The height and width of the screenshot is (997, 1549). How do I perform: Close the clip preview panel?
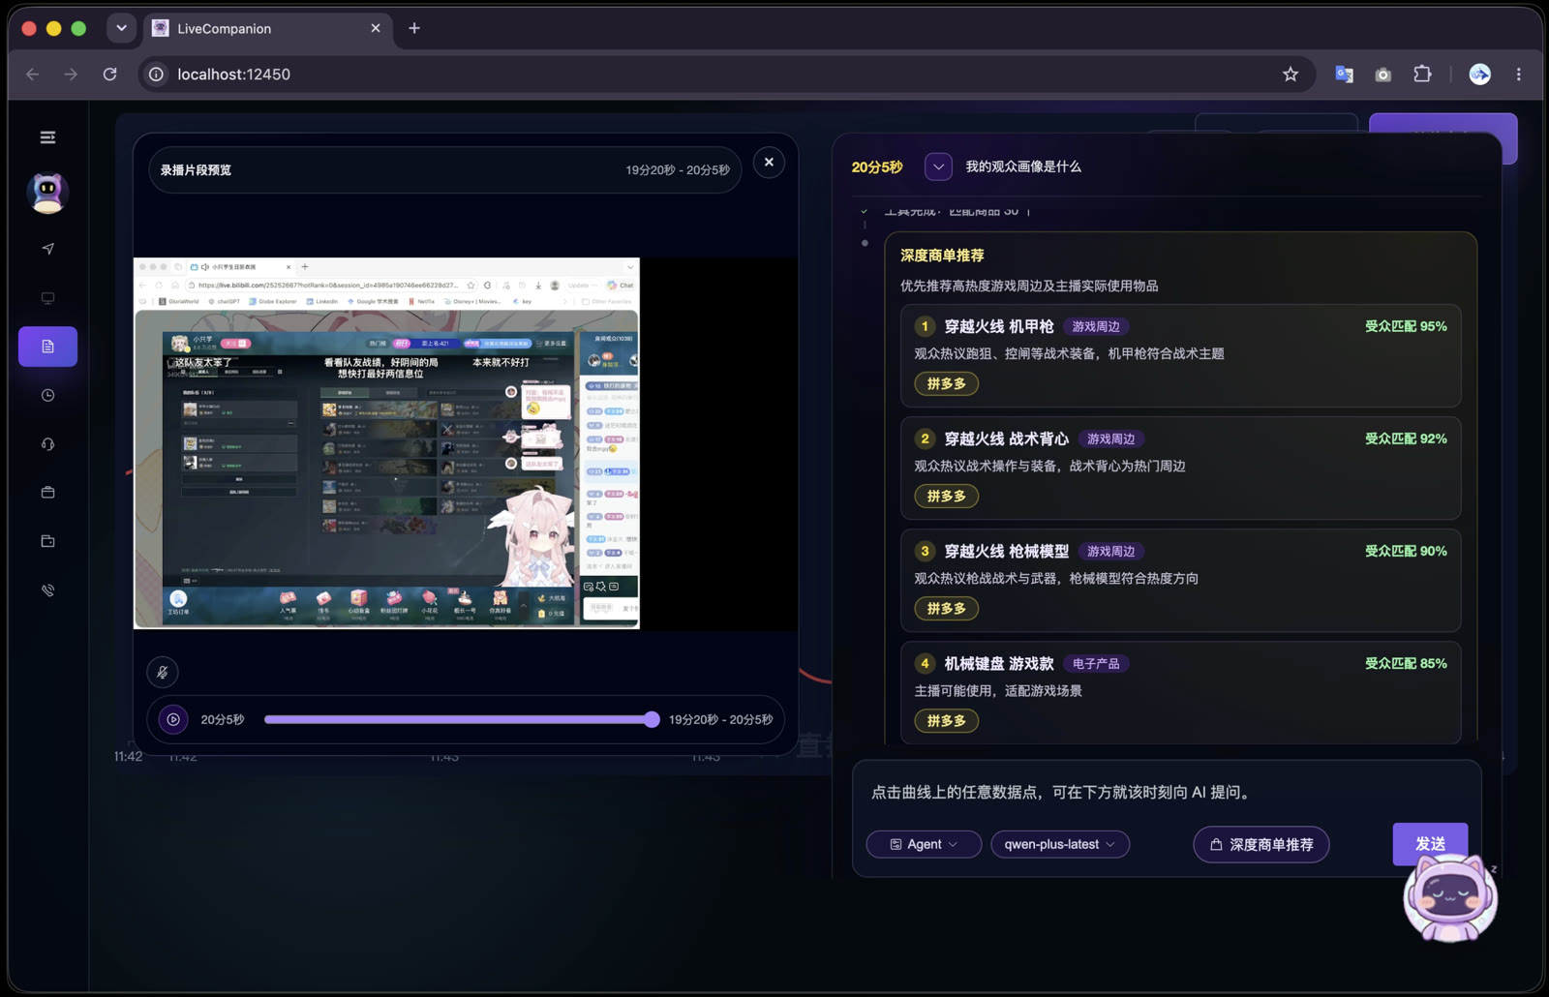coord(769,163)
